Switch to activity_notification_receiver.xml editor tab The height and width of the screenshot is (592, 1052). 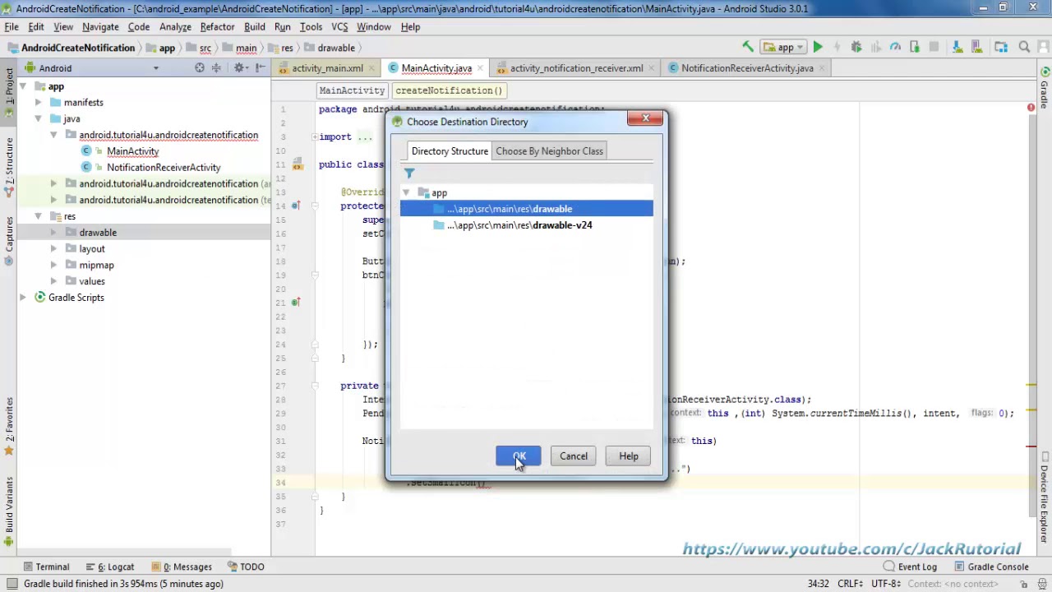576,68
